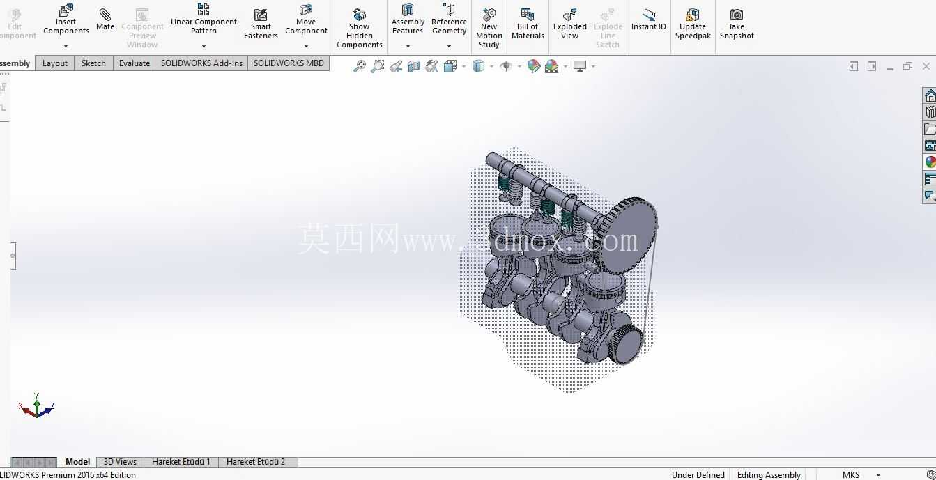Open View Palette task pane
The width and height of the screenshot is (936, 480).
(930, 146)
